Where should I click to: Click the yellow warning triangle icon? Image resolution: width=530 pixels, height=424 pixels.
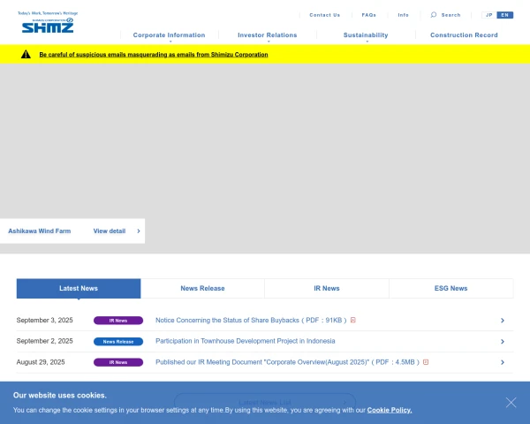coord(26,54)
